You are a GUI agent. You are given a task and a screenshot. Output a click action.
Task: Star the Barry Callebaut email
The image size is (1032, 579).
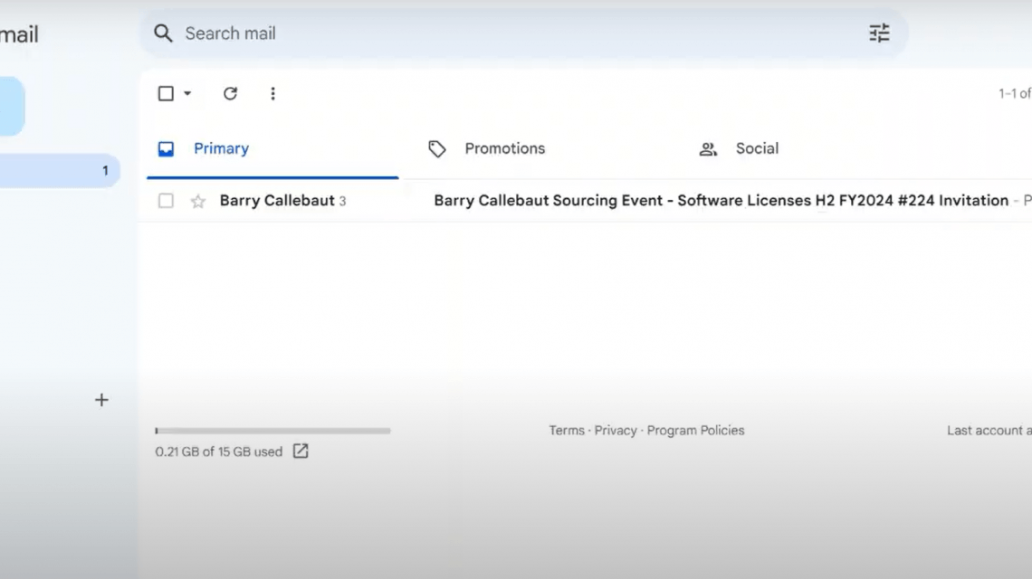tap(198, 202)
